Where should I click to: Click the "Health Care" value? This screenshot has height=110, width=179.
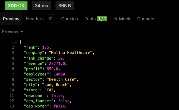pyautogui.click(x=61, y=79)
